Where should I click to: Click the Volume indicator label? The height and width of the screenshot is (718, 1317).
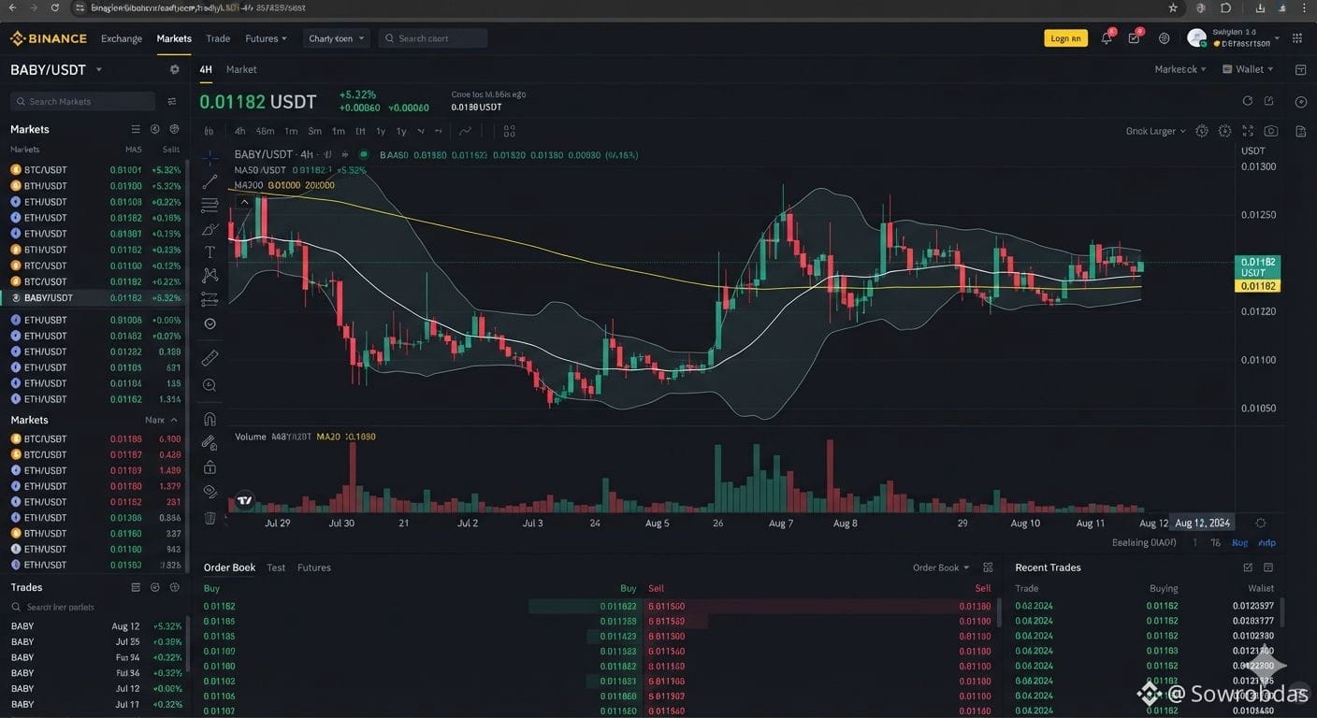(251, 437)
